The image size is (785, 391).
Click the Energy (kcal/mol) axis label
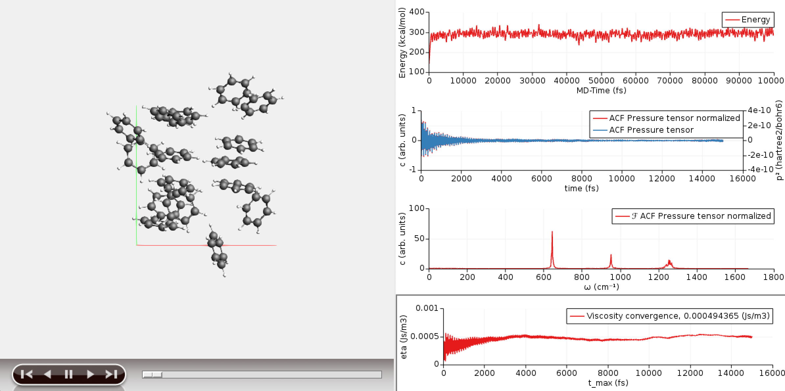click(402, 43)
